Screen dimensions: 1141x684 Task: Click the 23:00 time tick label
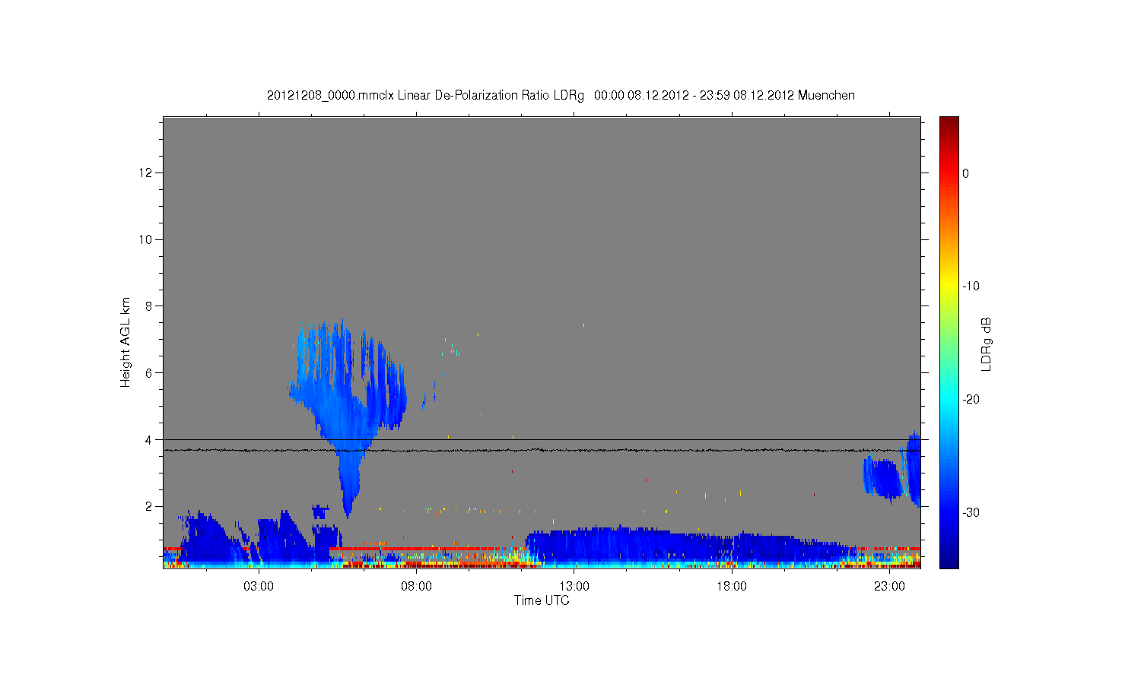click(889, 587)
